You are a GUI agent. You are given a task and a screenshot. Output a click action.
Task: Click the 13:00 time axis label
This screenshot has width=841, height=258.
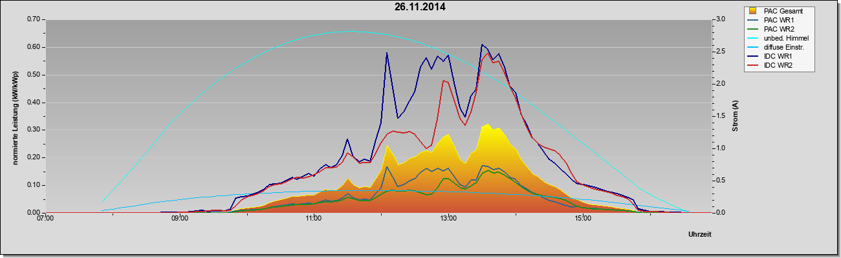click(x=448, y=219)
